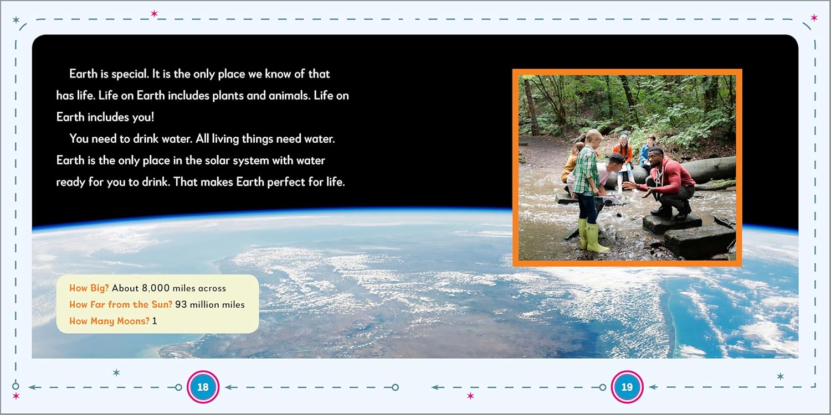831x415 pixels.
Task: Click the page 18 number badge
Action: (x=203, y=387)
